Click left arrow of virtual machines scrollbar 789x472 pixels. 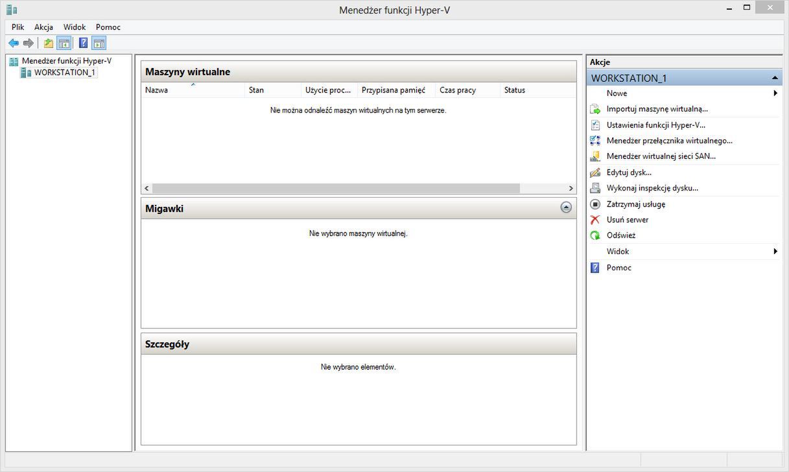pyautogui.click(x=147, y=188)
